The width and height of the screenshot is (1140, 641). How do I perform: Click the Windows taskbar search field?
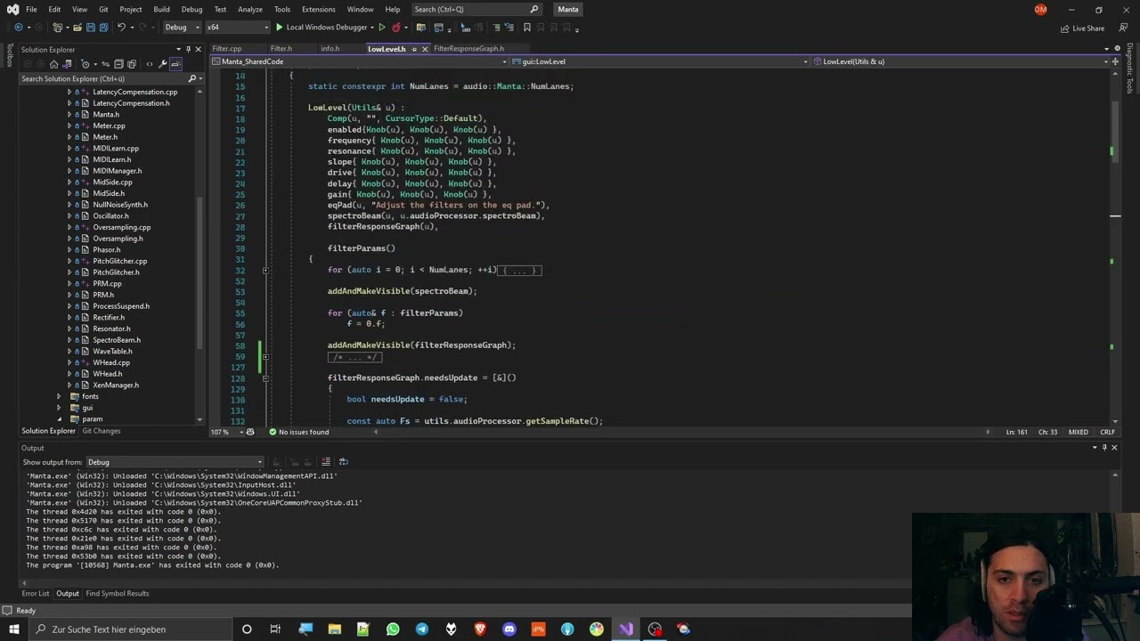coord(129,629)
